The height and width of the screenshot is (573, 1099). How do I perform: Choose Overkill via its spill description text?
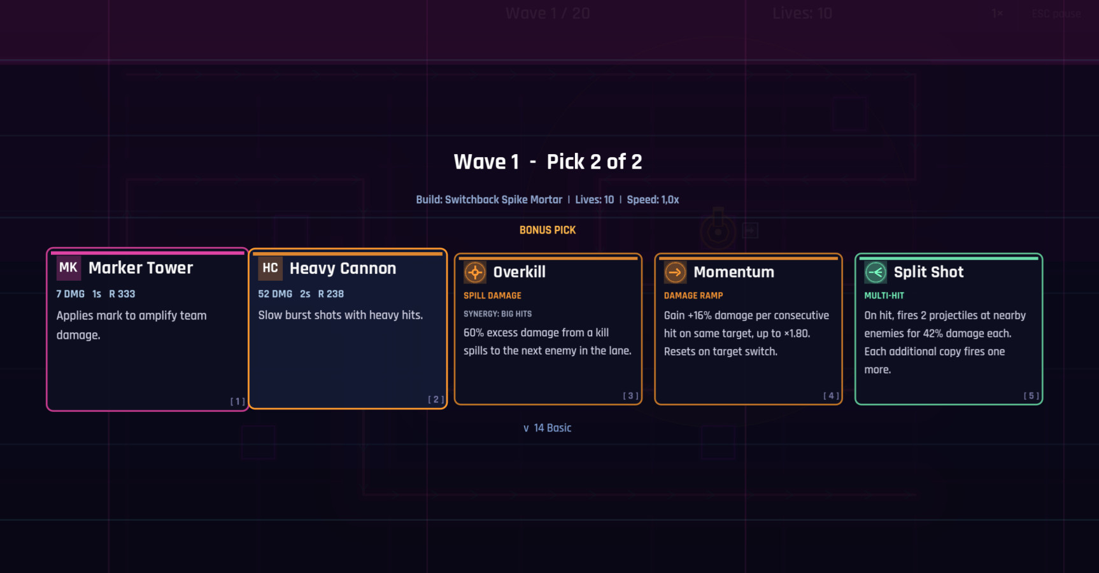click(547, 342)
